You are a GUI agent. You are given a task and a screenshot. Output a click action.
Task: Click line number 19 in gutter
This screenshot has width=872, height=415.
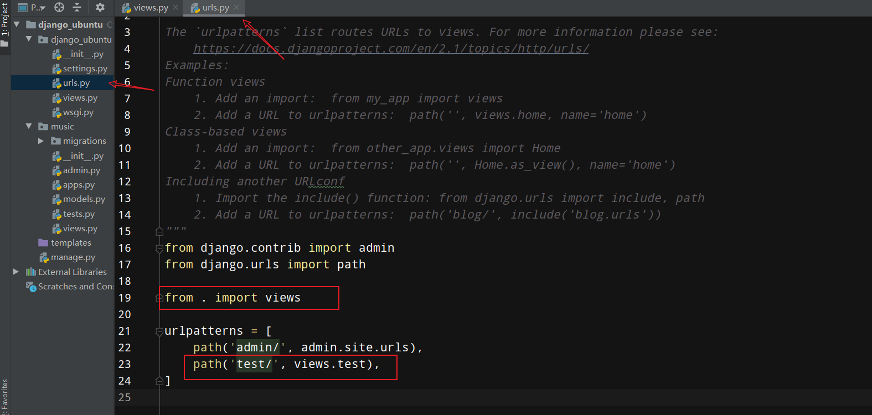(125, 298)
